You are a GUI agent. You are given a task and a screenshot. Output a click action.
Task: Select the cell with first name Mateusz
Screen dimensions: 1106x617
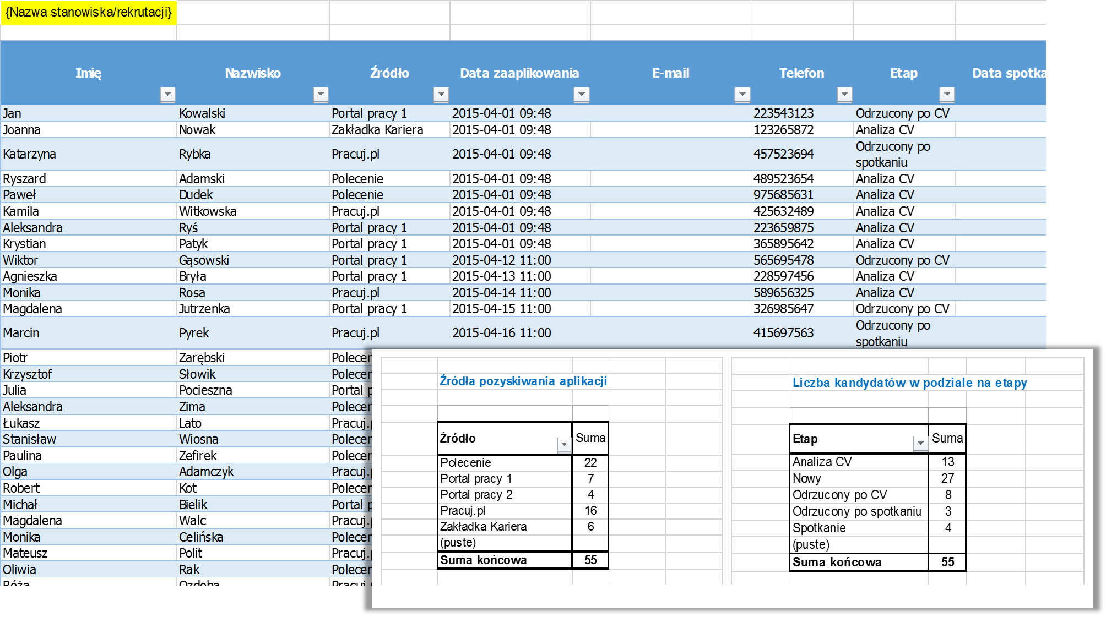(89, 553)
